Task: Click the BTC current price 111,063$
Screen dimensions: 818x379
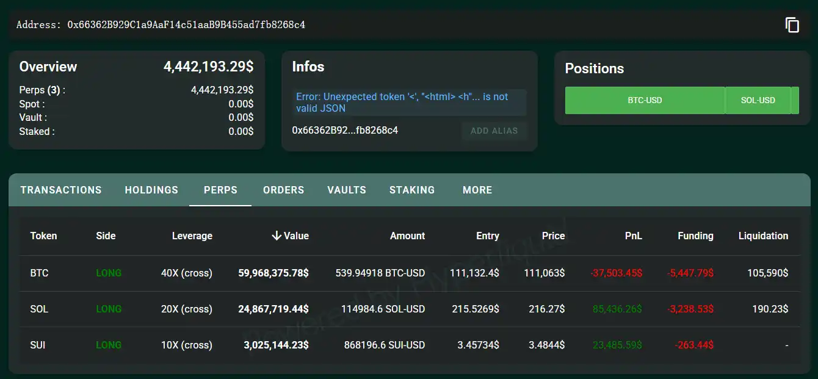Action: [x=545, y=273]
